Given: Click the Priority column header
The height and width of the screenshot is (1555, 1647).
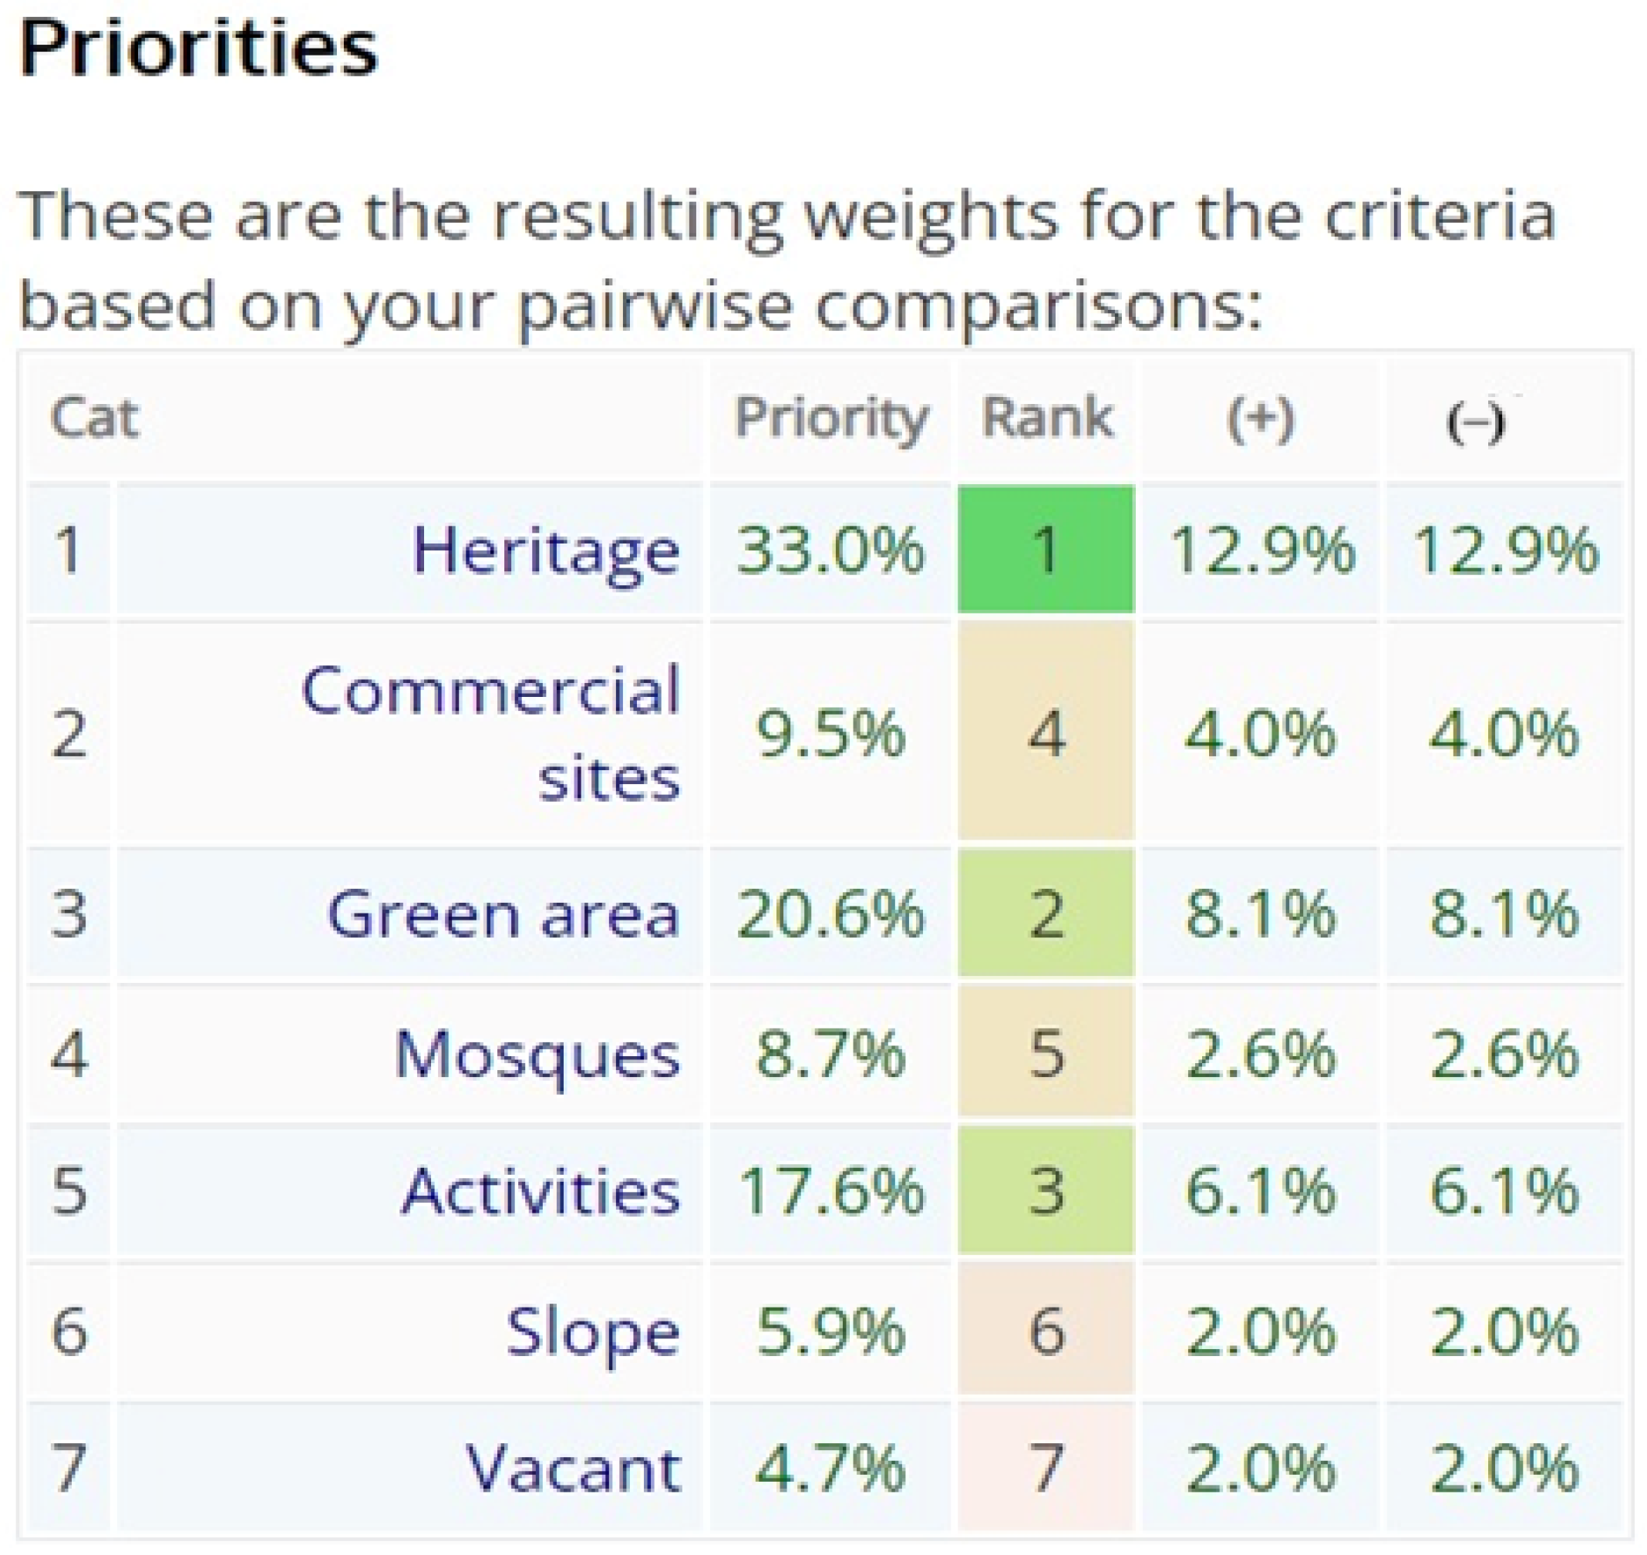Looking at the screenshot, I should click(830, 418).
